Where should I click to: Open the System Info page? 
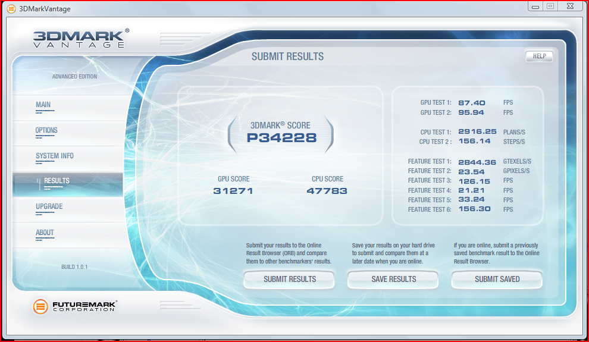tap(68, 159)
